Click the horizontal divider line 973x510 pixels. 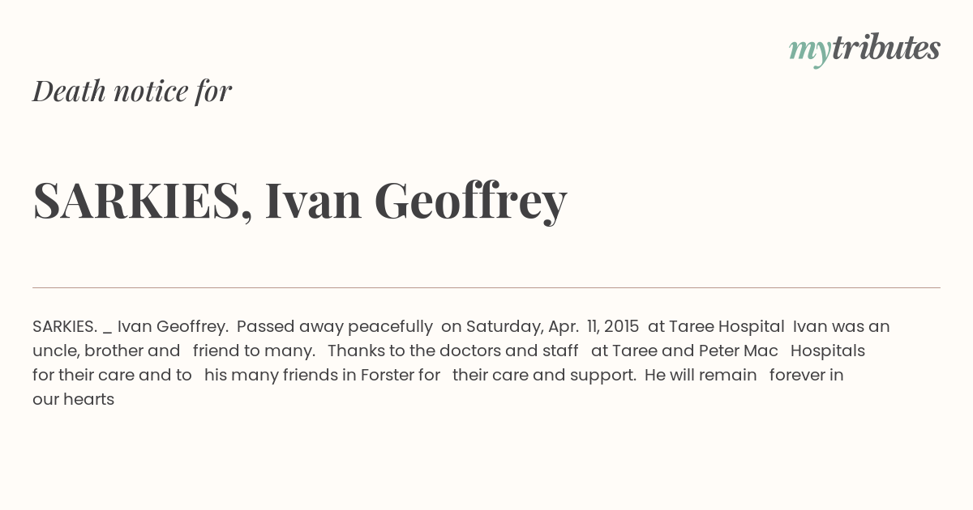pos(486,287)
